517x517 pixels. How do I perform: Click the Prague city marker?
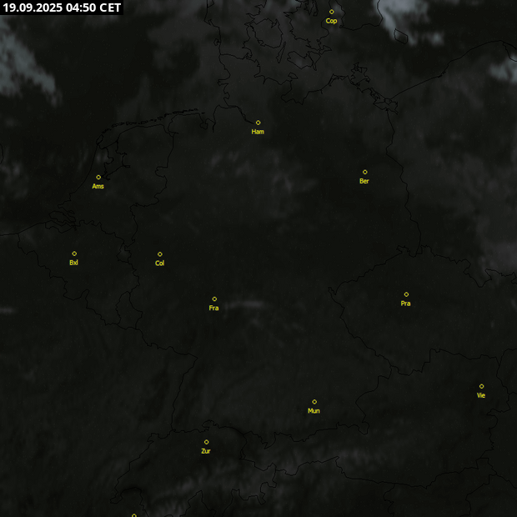(406, 294)
